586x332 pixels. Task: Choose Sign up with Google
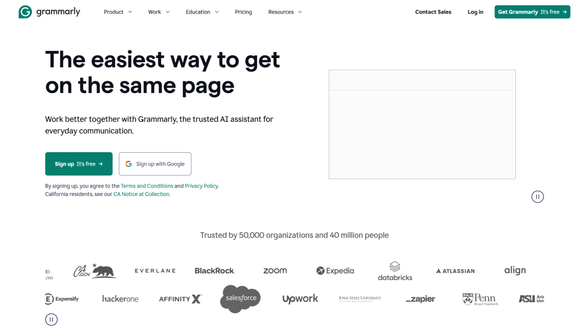coord(155,164)
